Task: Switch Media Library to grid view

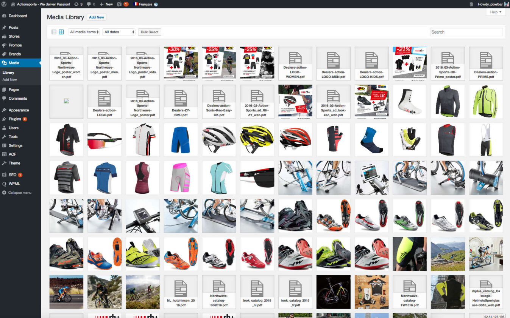Action: point(61,32)
